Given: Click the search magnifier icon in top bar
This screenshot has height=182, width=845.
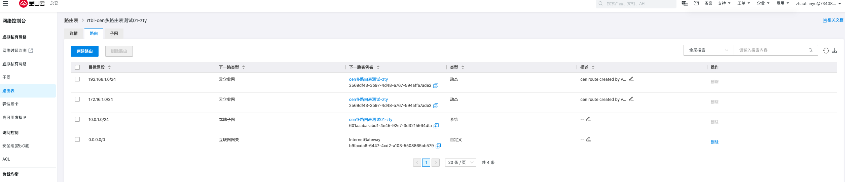Looking at the screenshot, I should [600, 3].
